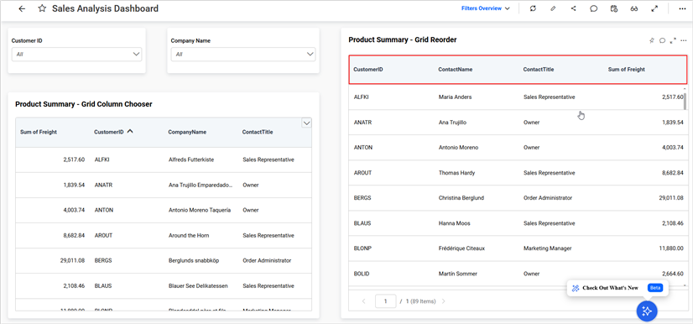Screen dimensions: 693x324
Task: Select Frédérique Citeaux cell
Action: click(461, 248)
